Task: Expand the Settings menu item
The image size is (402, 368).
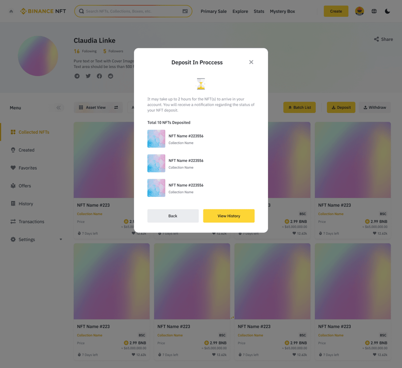Action: 27,239
